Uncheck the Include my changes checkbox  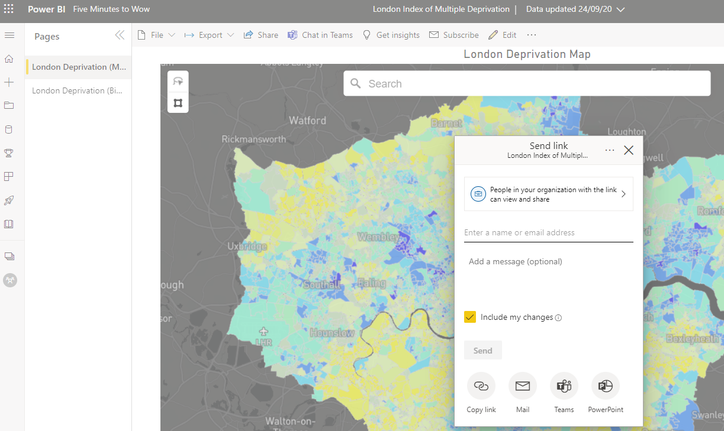click(x=470, y=317)
